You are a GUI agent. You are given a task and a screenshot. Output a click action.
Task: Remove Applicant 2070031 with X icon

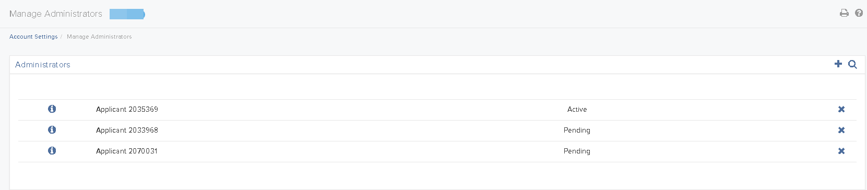pyautogui.click(x=841, y=151)
